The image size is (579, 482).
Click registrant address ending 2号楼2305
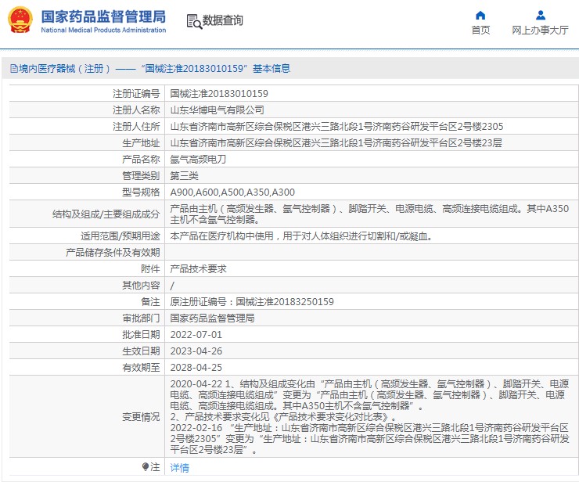(336, 126)
